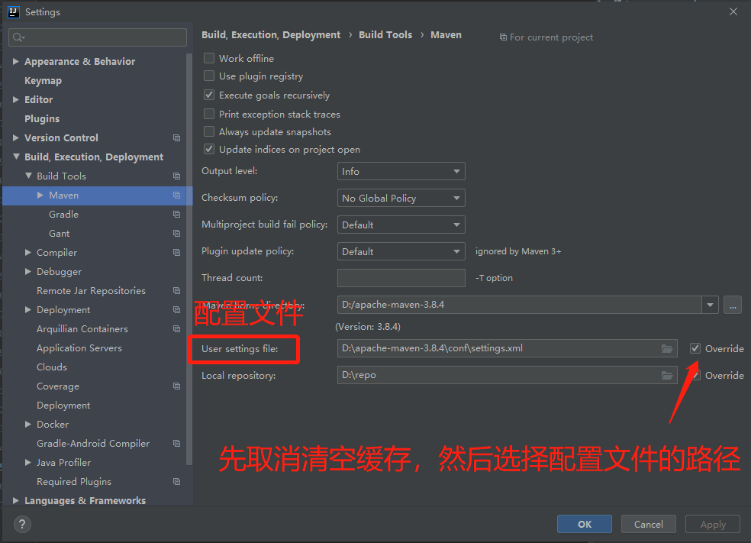Select Application Servers settings page
751x543 pixels.
click(79, 348)
